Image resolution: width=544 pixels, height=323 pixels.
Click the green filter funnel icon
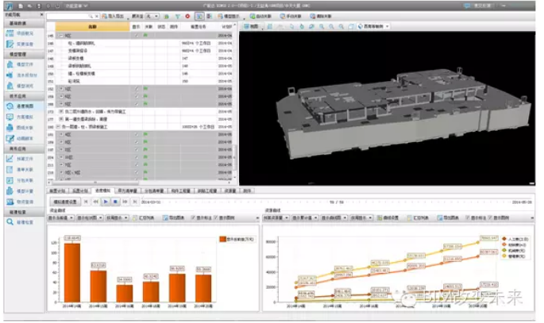point(178,17)
